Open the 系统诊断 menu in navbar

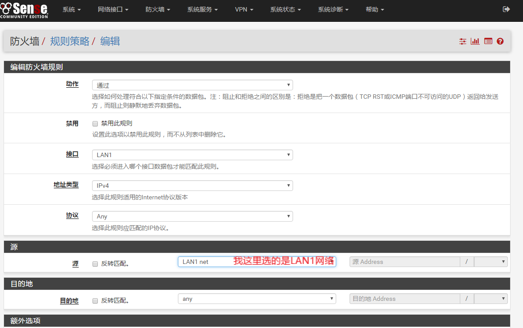pyautogui.click(x=333, y=9)
